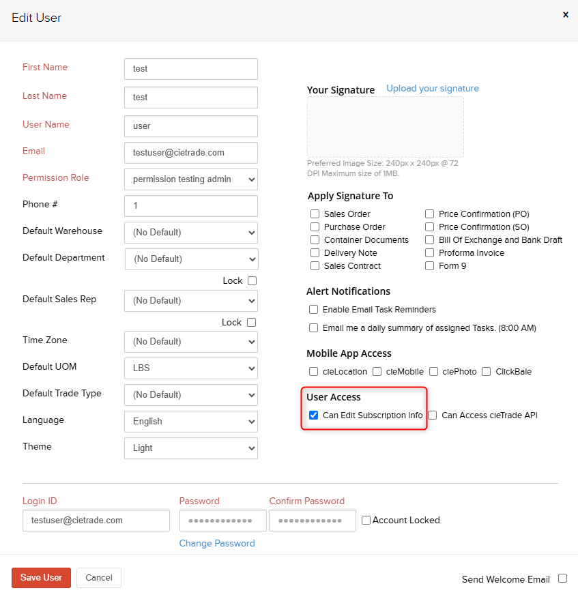Click the Email input field
This screenshot has height=599, width=578.
[x=191, y=153]
